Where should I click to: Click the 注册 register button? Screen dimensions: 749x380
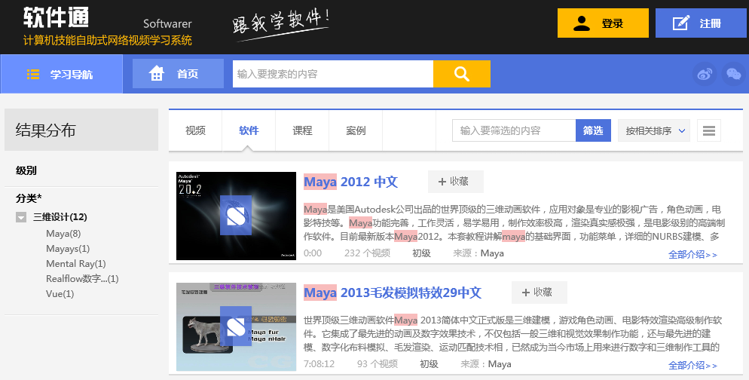701,23
